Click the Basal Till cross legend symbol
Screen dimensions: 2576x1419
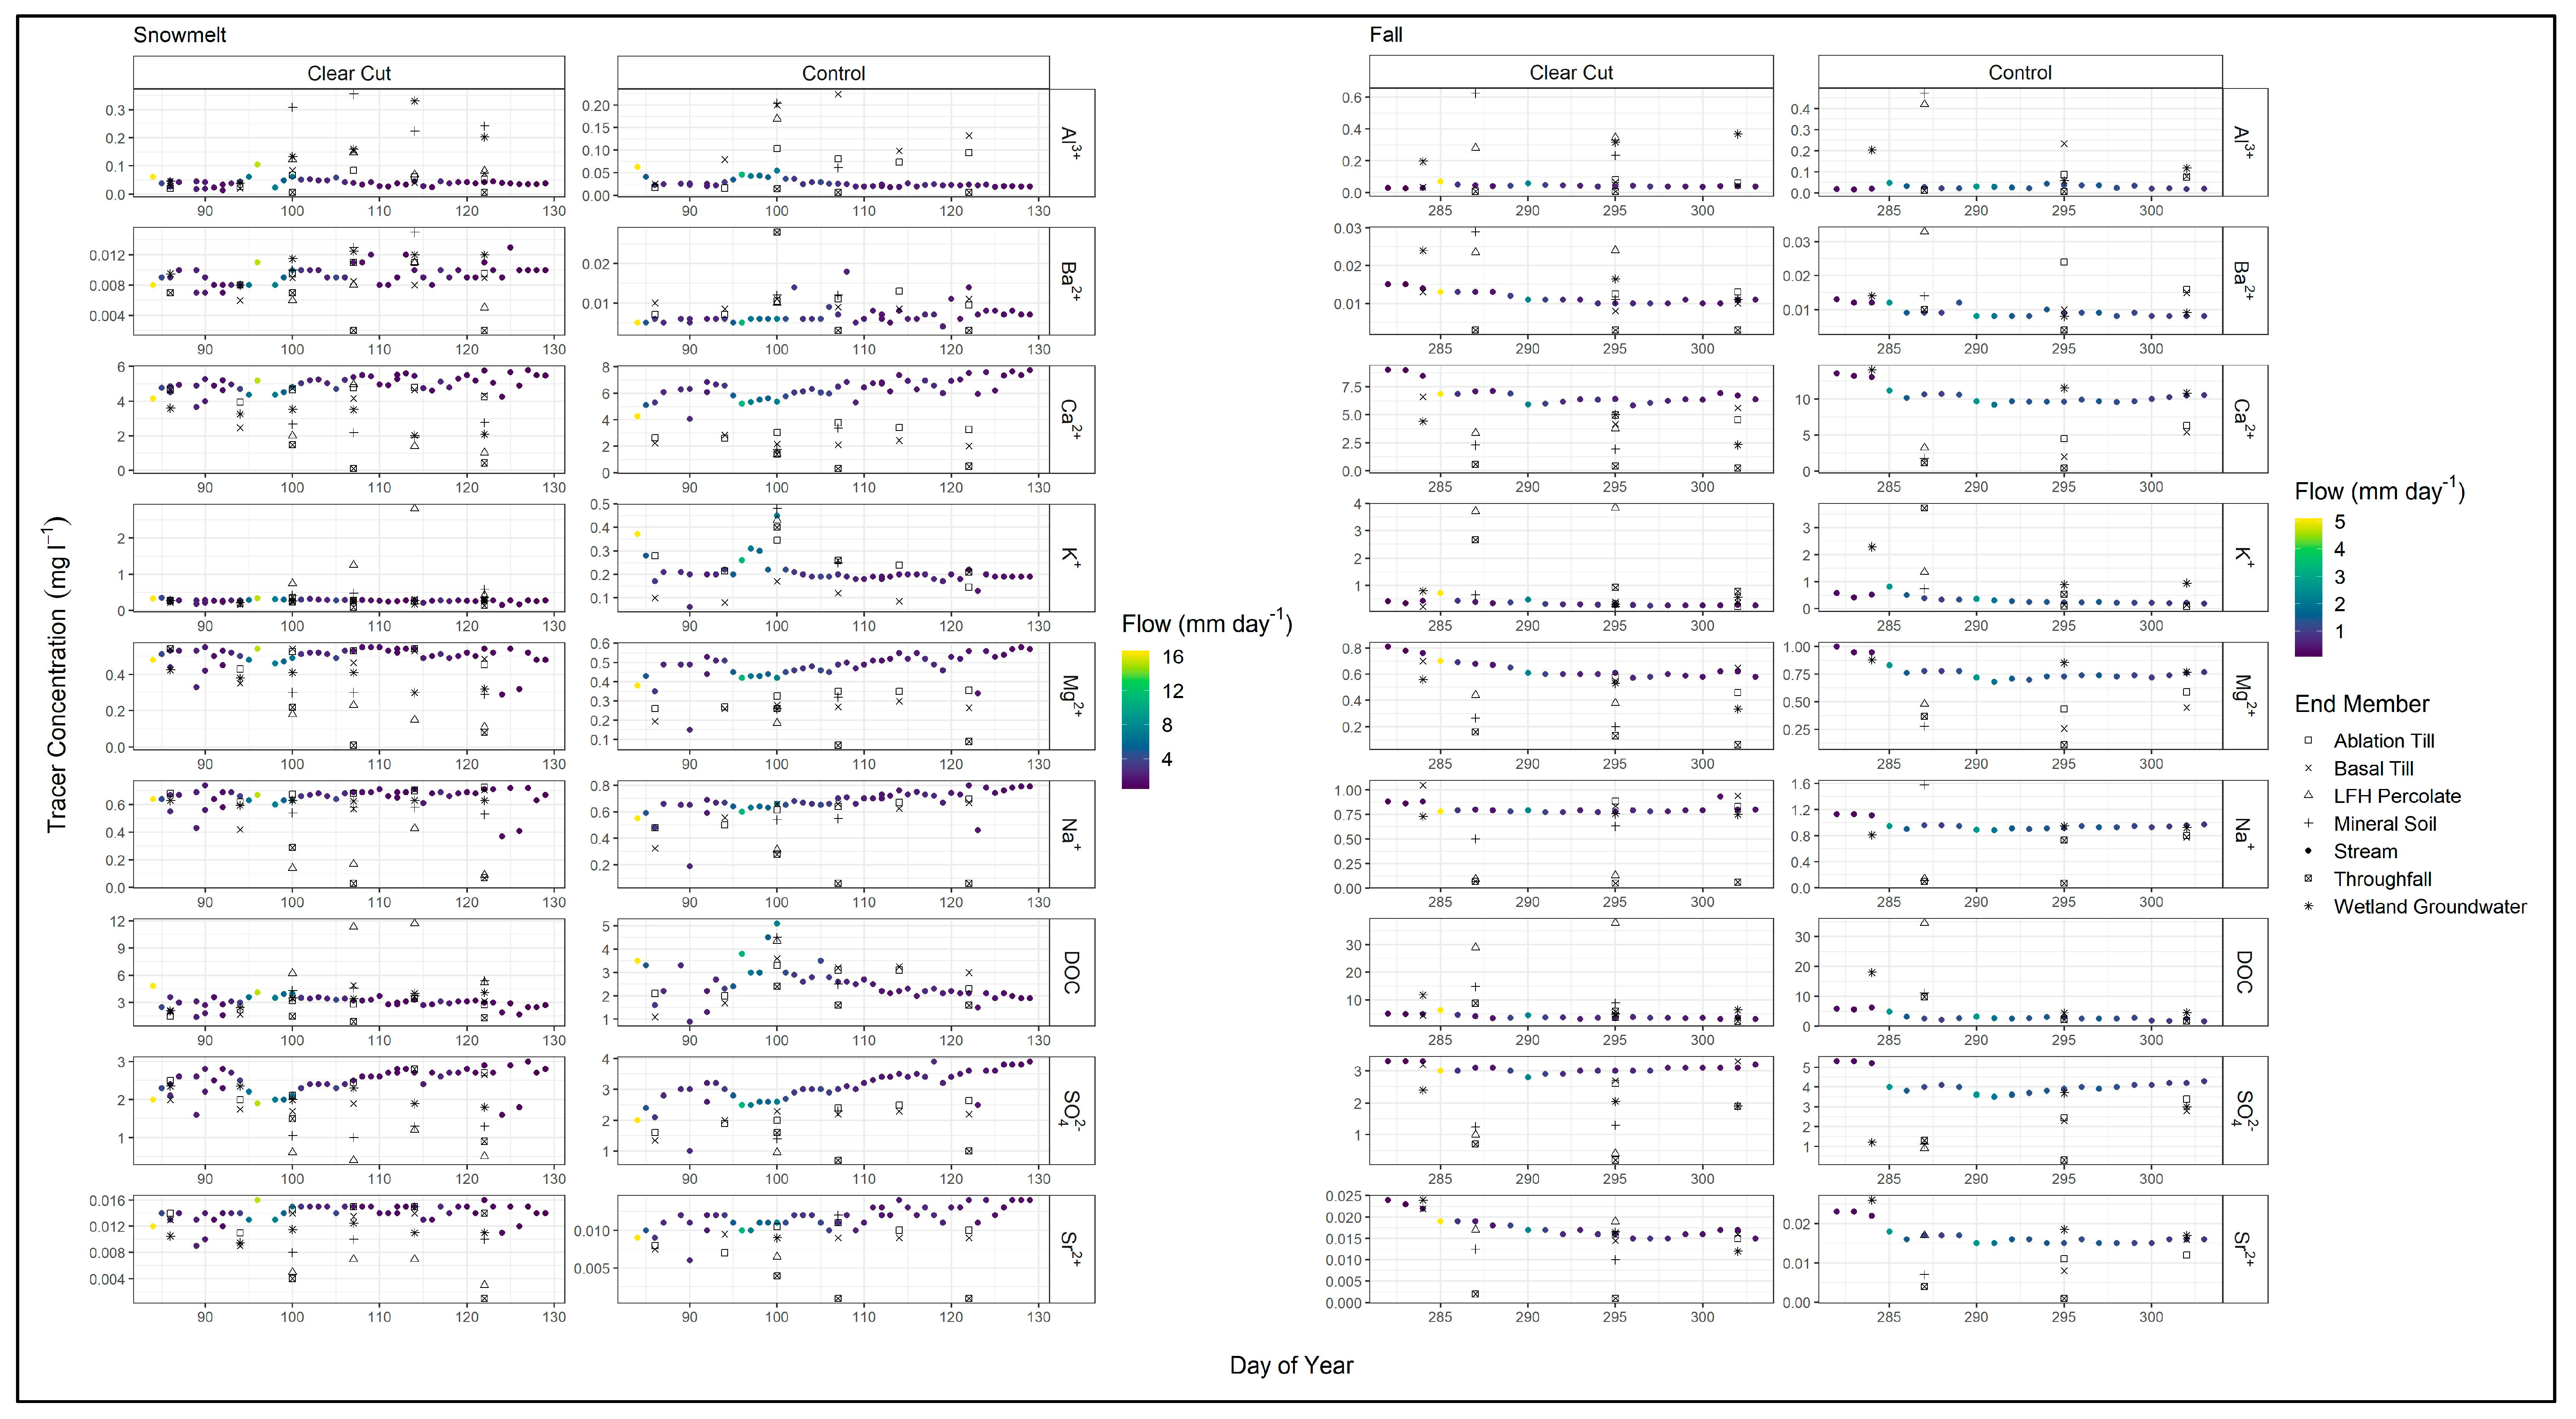click(2308, 769)
